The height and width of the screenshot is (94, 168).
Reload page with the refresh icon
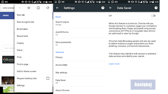[x=48, y=8]
